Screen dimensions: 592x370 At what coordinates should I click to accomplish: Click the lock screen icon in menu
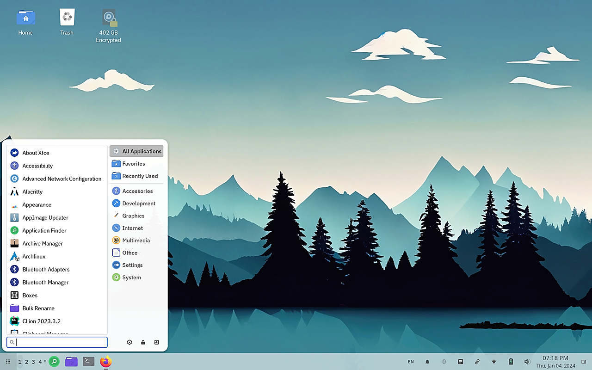tap(143, 342)
